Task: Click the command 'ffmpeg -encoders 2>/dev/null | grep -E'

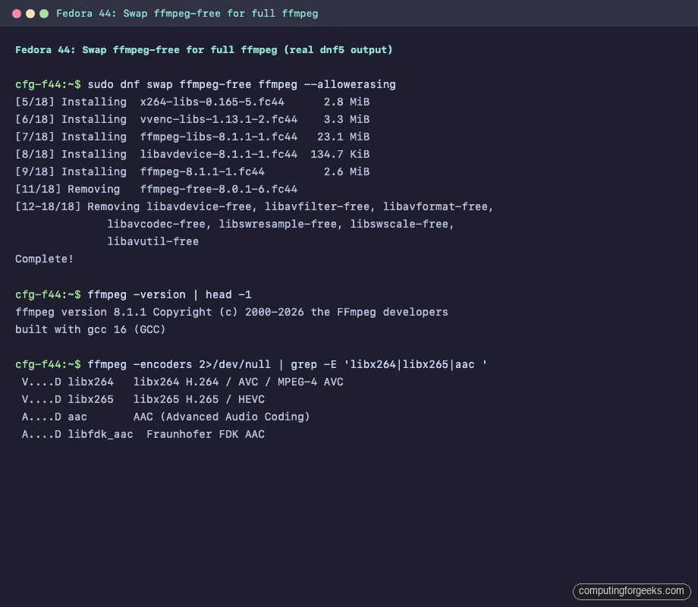Action: (x=288, y=365)
